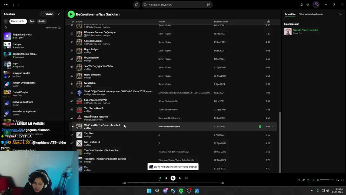346x195 pixels.
Task: Skip to next track
Action: (180, 178)
